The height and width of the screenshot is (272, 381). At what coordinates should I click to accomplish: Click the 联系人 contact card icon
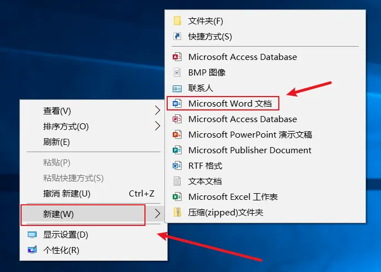(x=177, y=88)
